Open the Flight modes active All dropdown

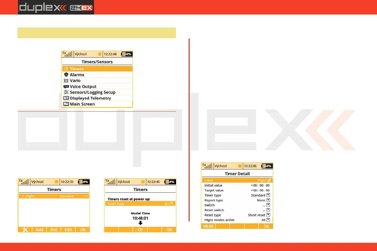click(268, 220)
